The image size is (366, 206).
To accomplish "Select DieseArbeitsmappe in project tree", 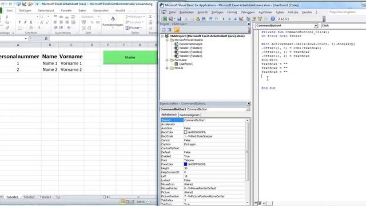I will 190,44.
